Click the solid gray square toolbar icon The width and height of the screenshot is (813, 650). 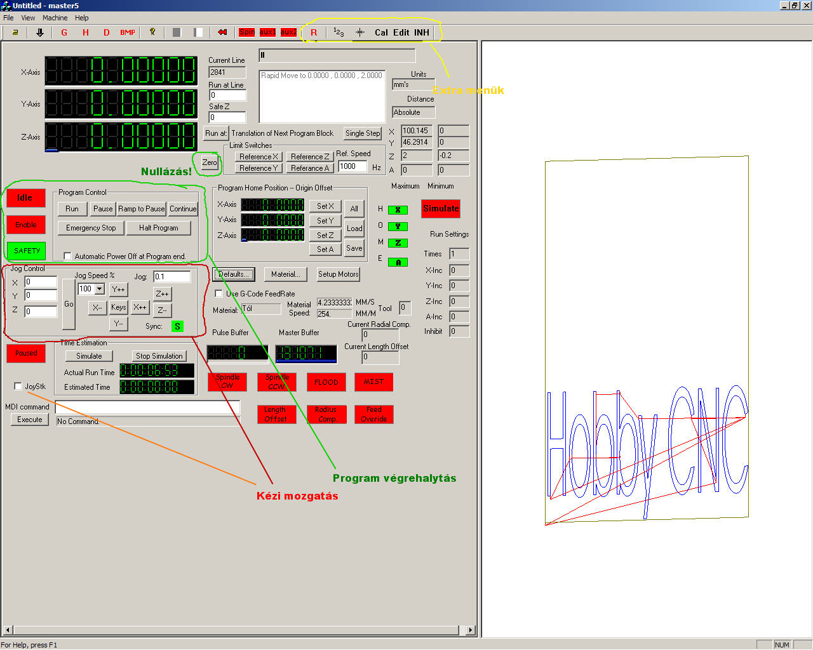[x=177, y=32]
